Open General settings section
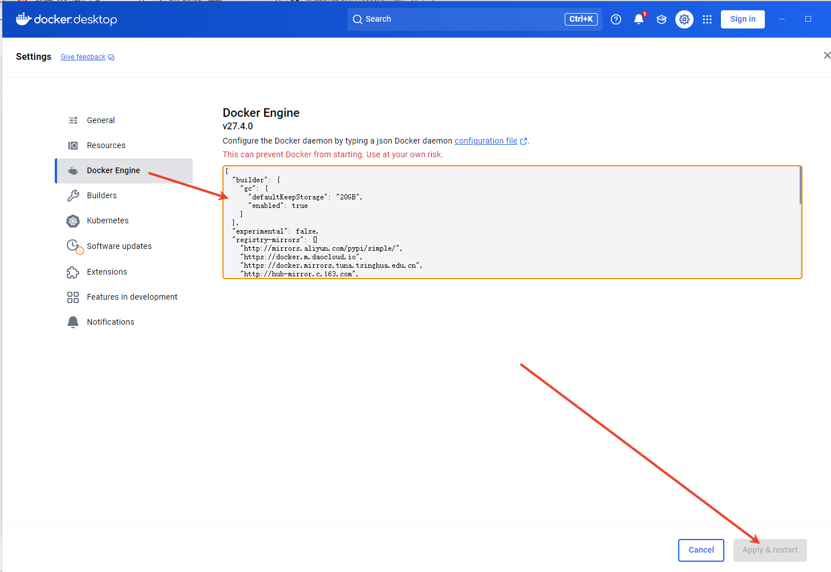Viewport: 831px width, 572px height. tap(124, 120)
